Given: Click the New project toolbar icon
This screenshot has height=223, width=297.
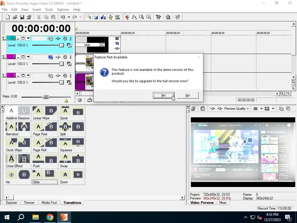Looking at the screenshot, I should coord(8,17).
